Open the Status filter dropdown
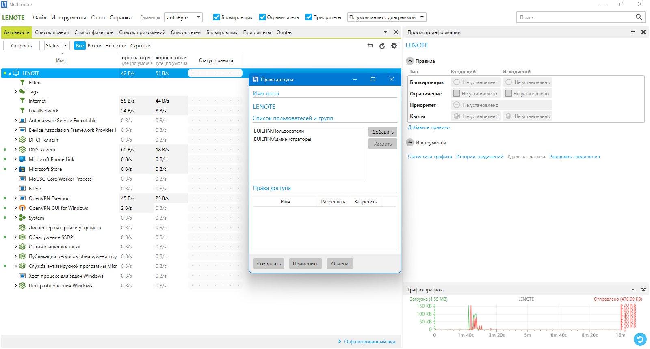The width and height of the screenshot is (650, 349). point(56,45)
